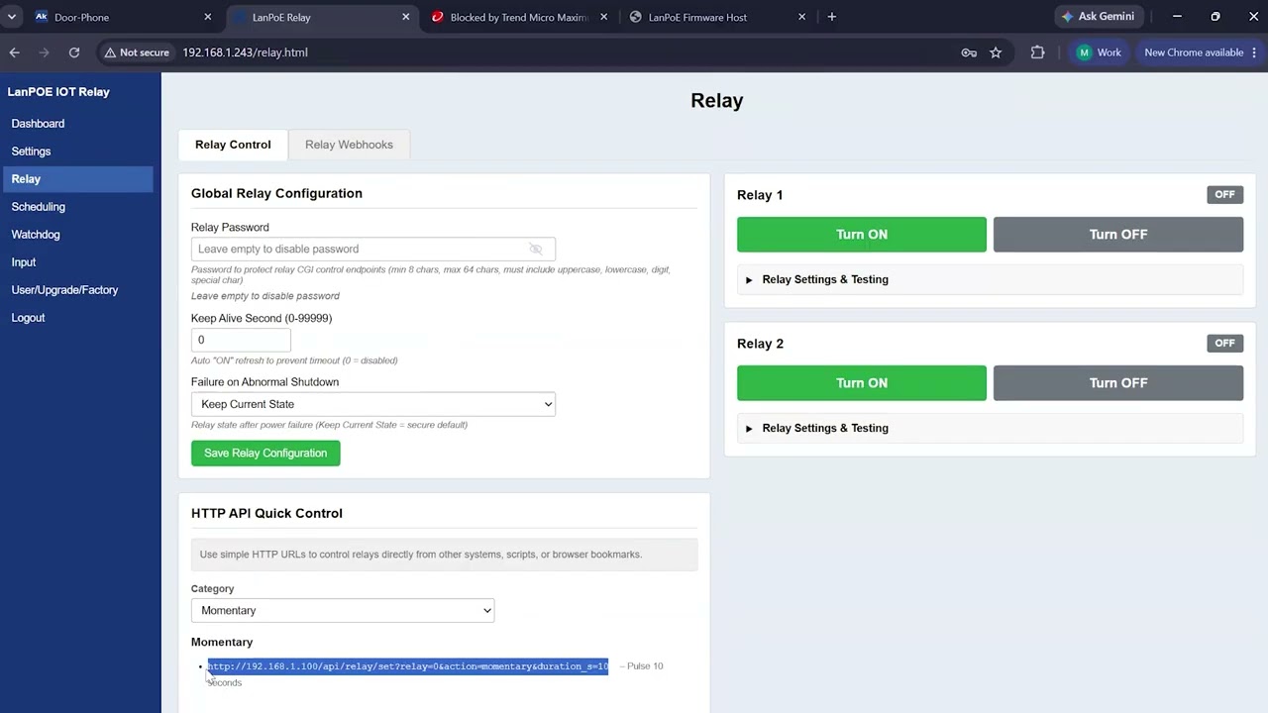The image size is (1268, 713).
Task: Select Relay in the sidebar
Action: (x=78, y=179)
